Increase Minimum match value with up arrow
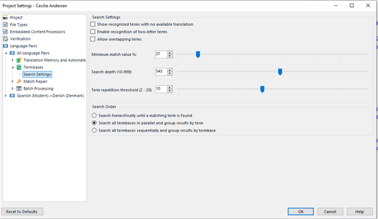This screenshot has width=378, height=219. point(170,53)
